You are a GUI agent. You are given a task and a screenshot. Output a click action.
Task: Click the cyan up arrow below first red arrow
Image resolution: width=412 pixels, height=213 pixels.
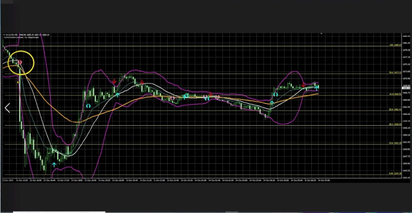coord(117,95)
